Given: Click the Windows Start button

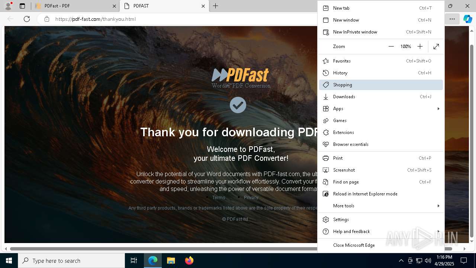Looking at the screenshot, I should click(9, 261).
